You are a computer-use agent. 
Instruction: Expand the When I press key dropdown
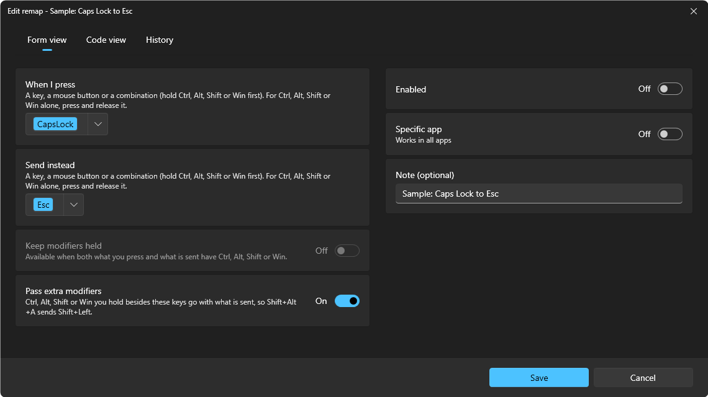tap(98, 124)
